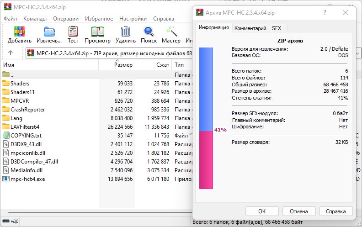Select the Shaders11 folder icon
362x227 pixels.
tap(6, 92)
